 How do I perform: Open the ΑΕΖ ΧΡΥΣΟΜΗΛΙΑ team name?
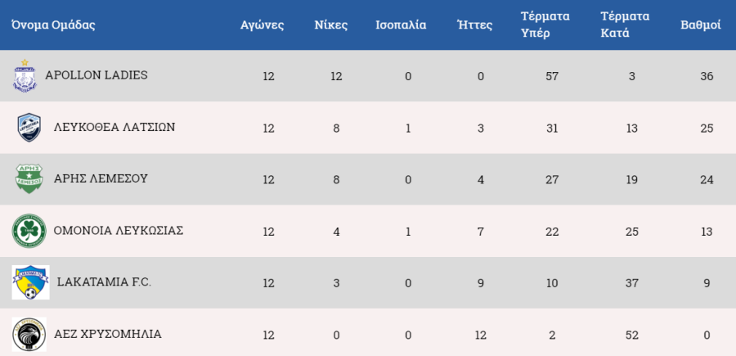click(107, 335)
